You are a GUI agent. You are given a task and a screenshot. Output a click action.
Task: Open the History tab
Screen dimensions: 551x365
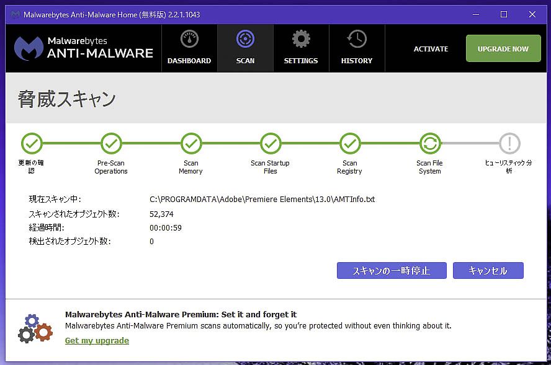click(x=357, y=48)
